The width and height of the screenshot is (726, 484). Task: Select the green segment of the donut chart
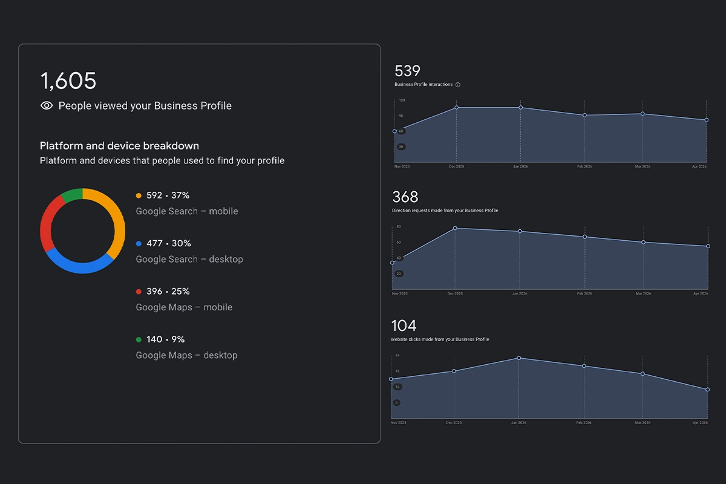pos(73,195)
